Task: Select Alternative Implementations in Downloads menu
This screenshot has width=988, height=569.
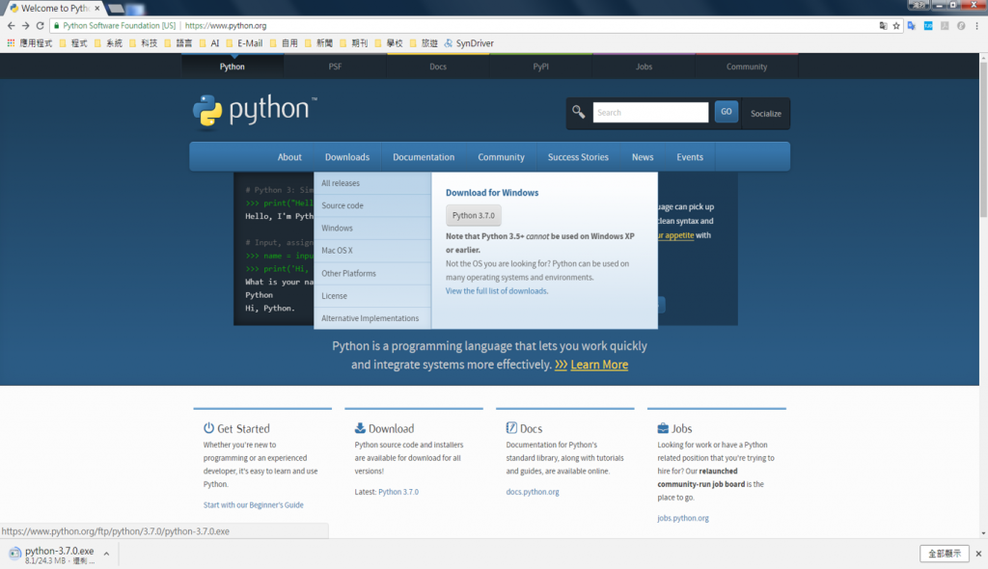Action: click(x=372, y=318)
